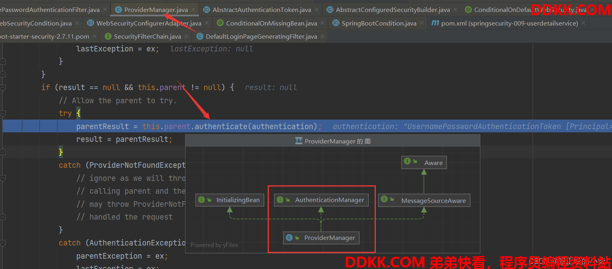Collapse the 'if (result == null' code block
This screenshot has height=269, width=612.
pos(3,87)
